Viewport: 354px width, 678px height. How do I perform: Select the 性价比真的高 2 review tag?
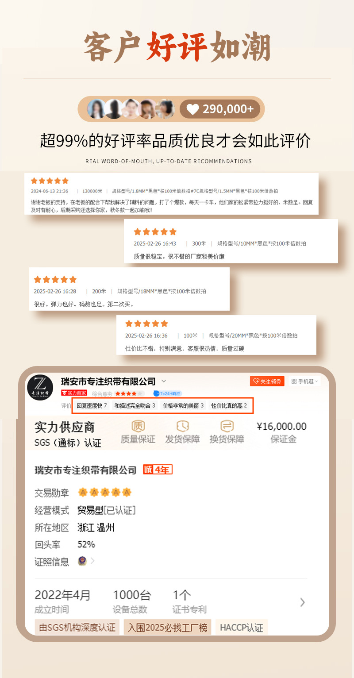click(229, 405)
